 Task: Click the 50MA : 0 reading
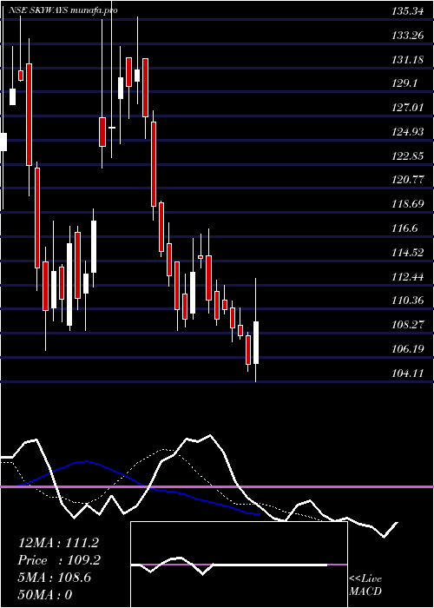[x=45, y=595]
